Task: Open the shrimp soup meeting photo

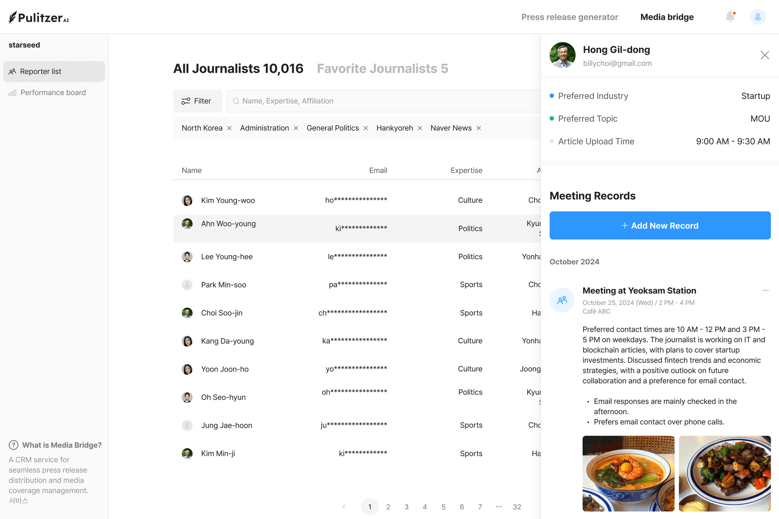Action: tap(628, 473)
